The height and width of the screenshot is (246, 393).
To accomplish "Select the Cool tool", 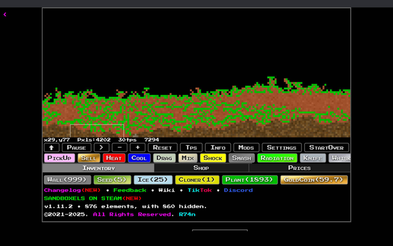I will 139,158.
